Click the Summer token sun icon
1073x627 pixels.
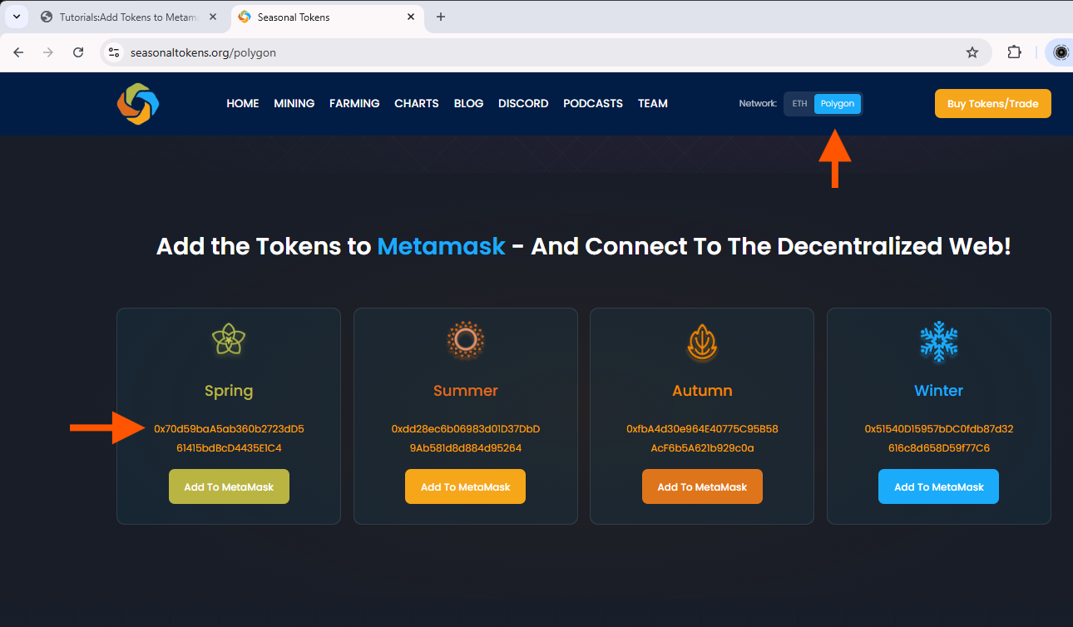tap(465, 340)
